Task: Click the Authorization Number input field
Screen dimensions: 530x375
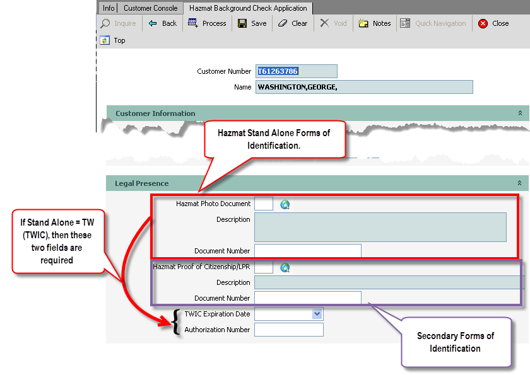Action: 288,330
